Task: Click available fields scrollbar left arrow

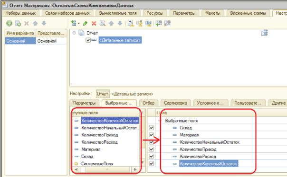Action: coord(76,169)
